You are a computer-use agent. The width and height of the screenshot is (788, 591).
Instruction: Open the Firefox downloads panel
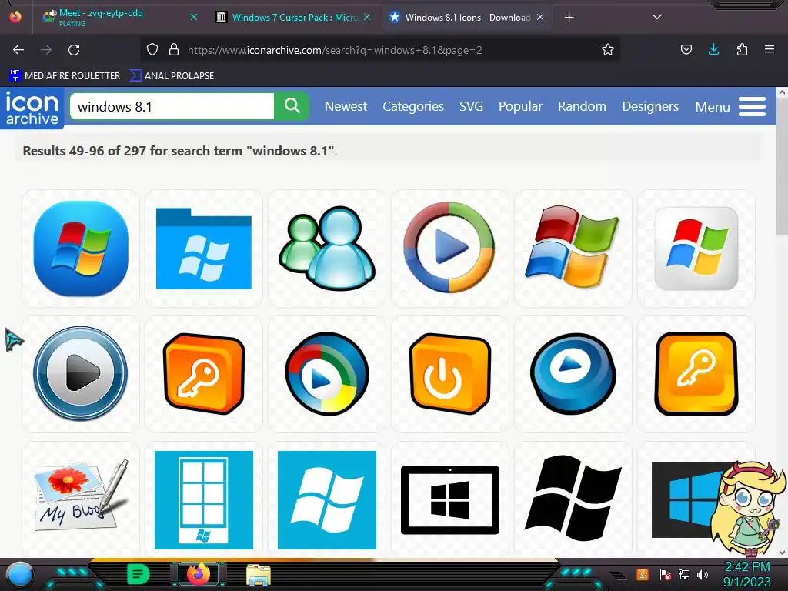click(713, 49)
